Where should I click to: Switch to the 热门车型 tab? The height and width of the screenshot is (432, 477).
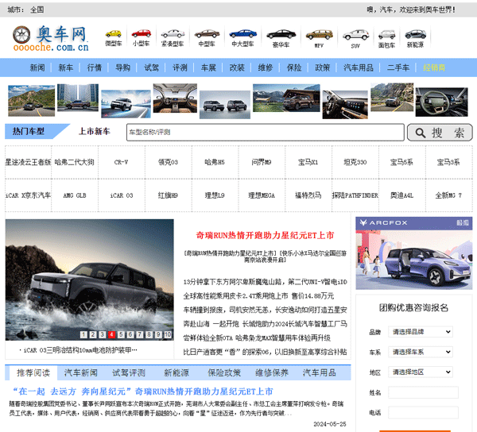click(x=29, y=131)
